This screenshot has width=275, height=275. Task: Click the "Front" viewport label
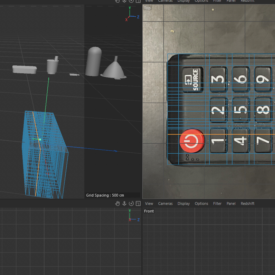pyautogui.click(x=149, y=211)
